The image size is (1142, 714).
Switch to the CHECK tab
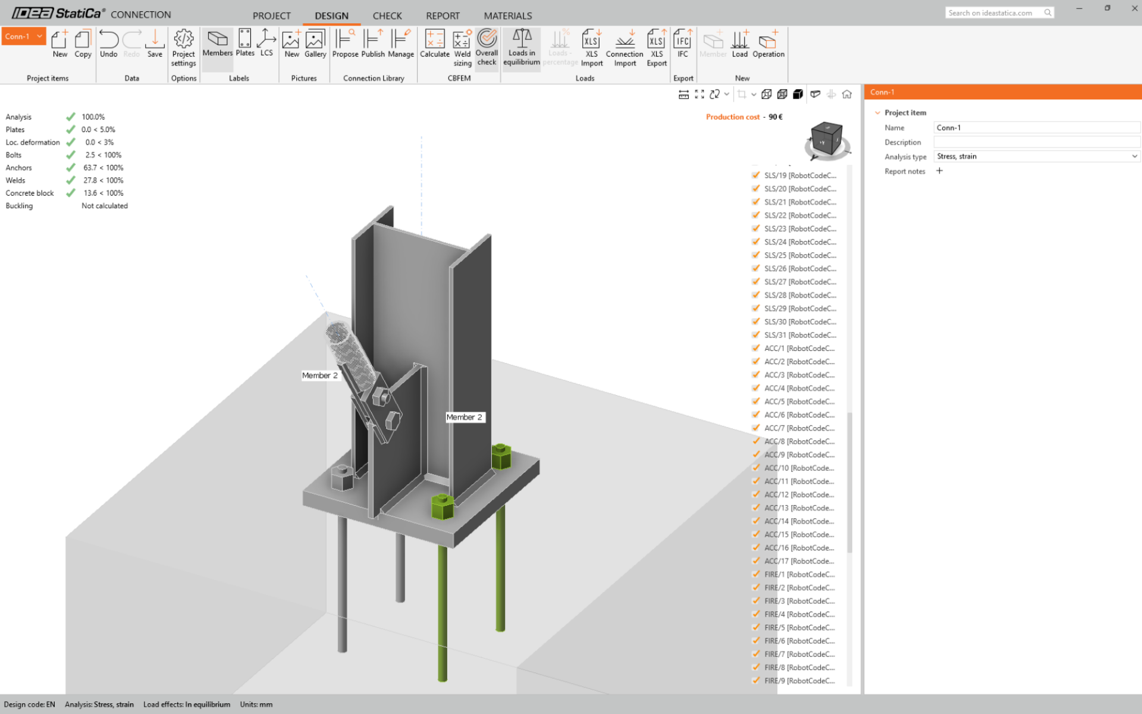387,15
